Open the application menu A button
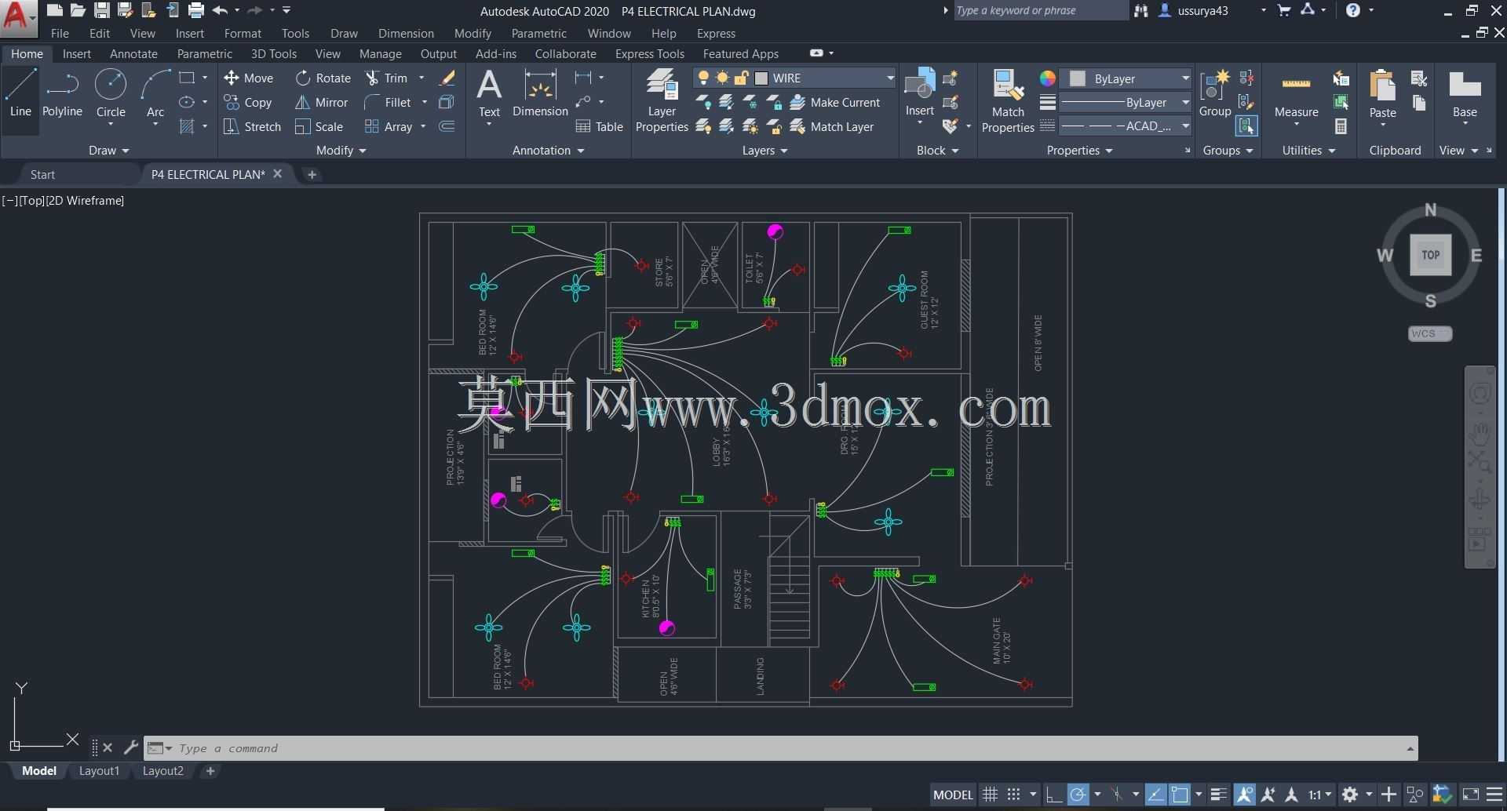The image size is (1507, 811). click(x=18, y=17)
